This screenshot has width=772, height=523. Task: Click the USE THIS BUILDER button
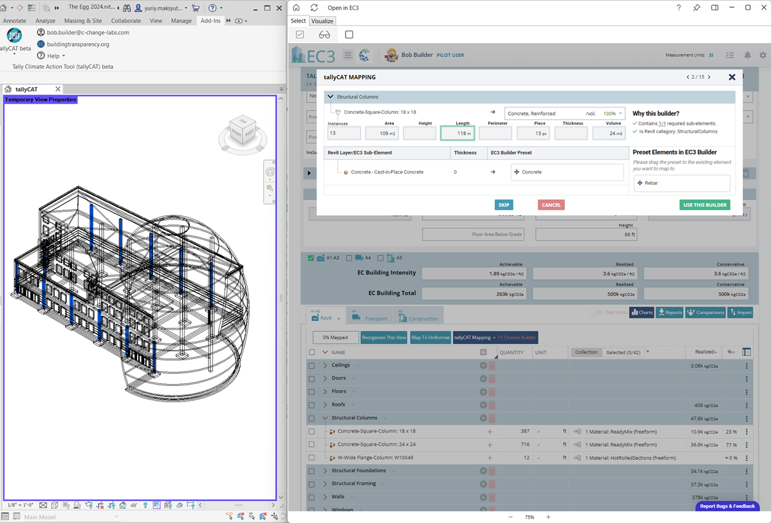(x=704, y=205)
